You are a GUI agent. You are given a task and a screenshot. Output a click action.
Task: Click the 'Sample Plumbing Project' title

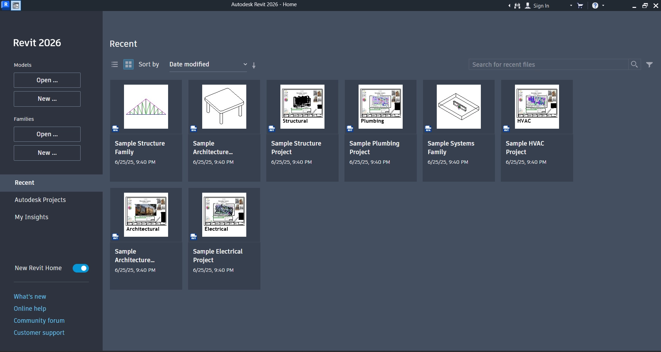pyautogui.click(x=374, y=148)
